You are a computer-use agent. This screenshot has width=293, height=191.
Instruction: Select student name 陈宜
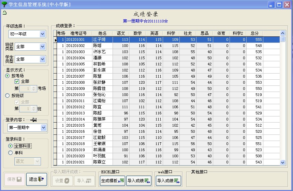97,107
